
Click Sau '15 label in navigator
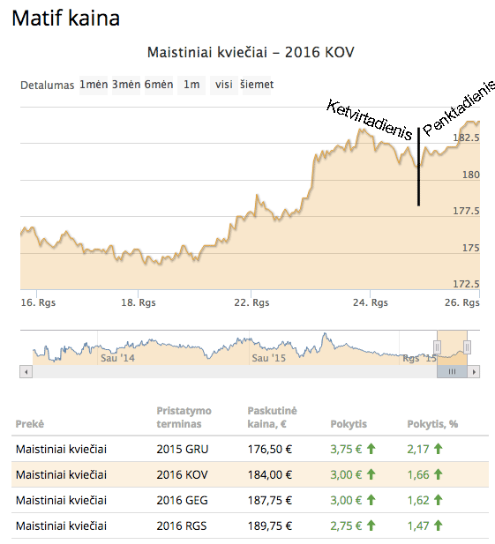coord(268,358)
